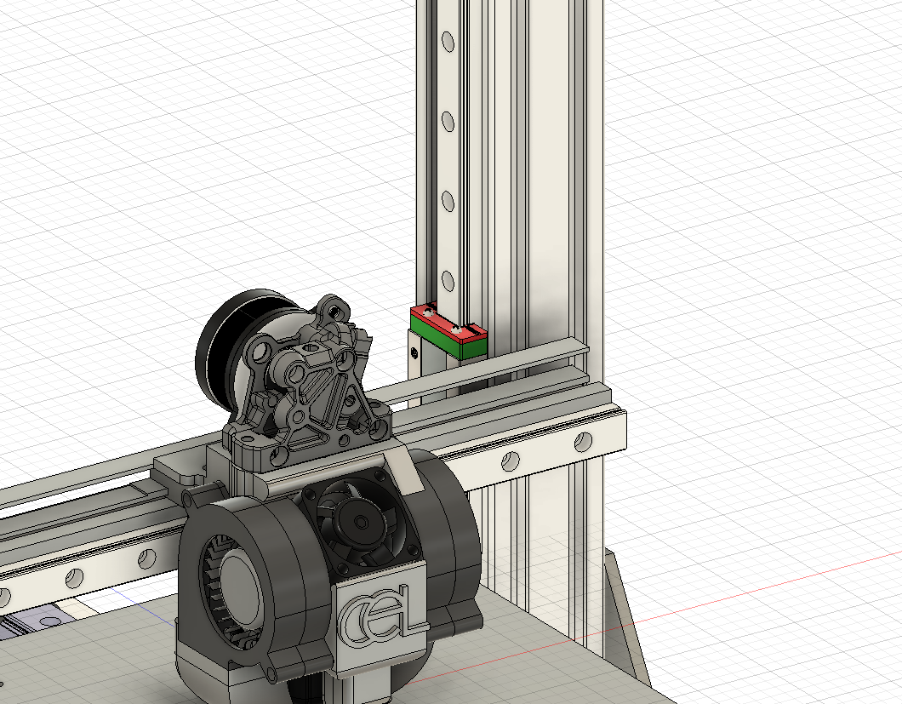This screenshot has width=902, height=704.
Task: Click the topmost hole in the vertical rail
Action: pos(445,41)
